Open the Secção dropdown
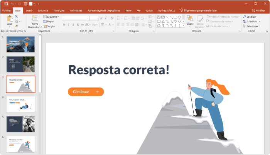This screenshot has width=270, height=155. click(50, 26)
